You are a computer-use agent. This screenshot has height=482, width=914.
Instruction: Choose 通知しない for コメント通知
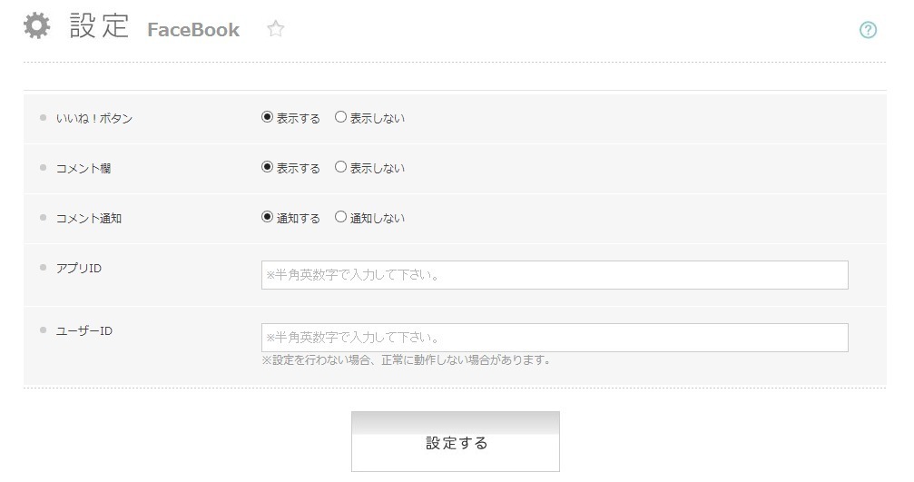(340, 217)
